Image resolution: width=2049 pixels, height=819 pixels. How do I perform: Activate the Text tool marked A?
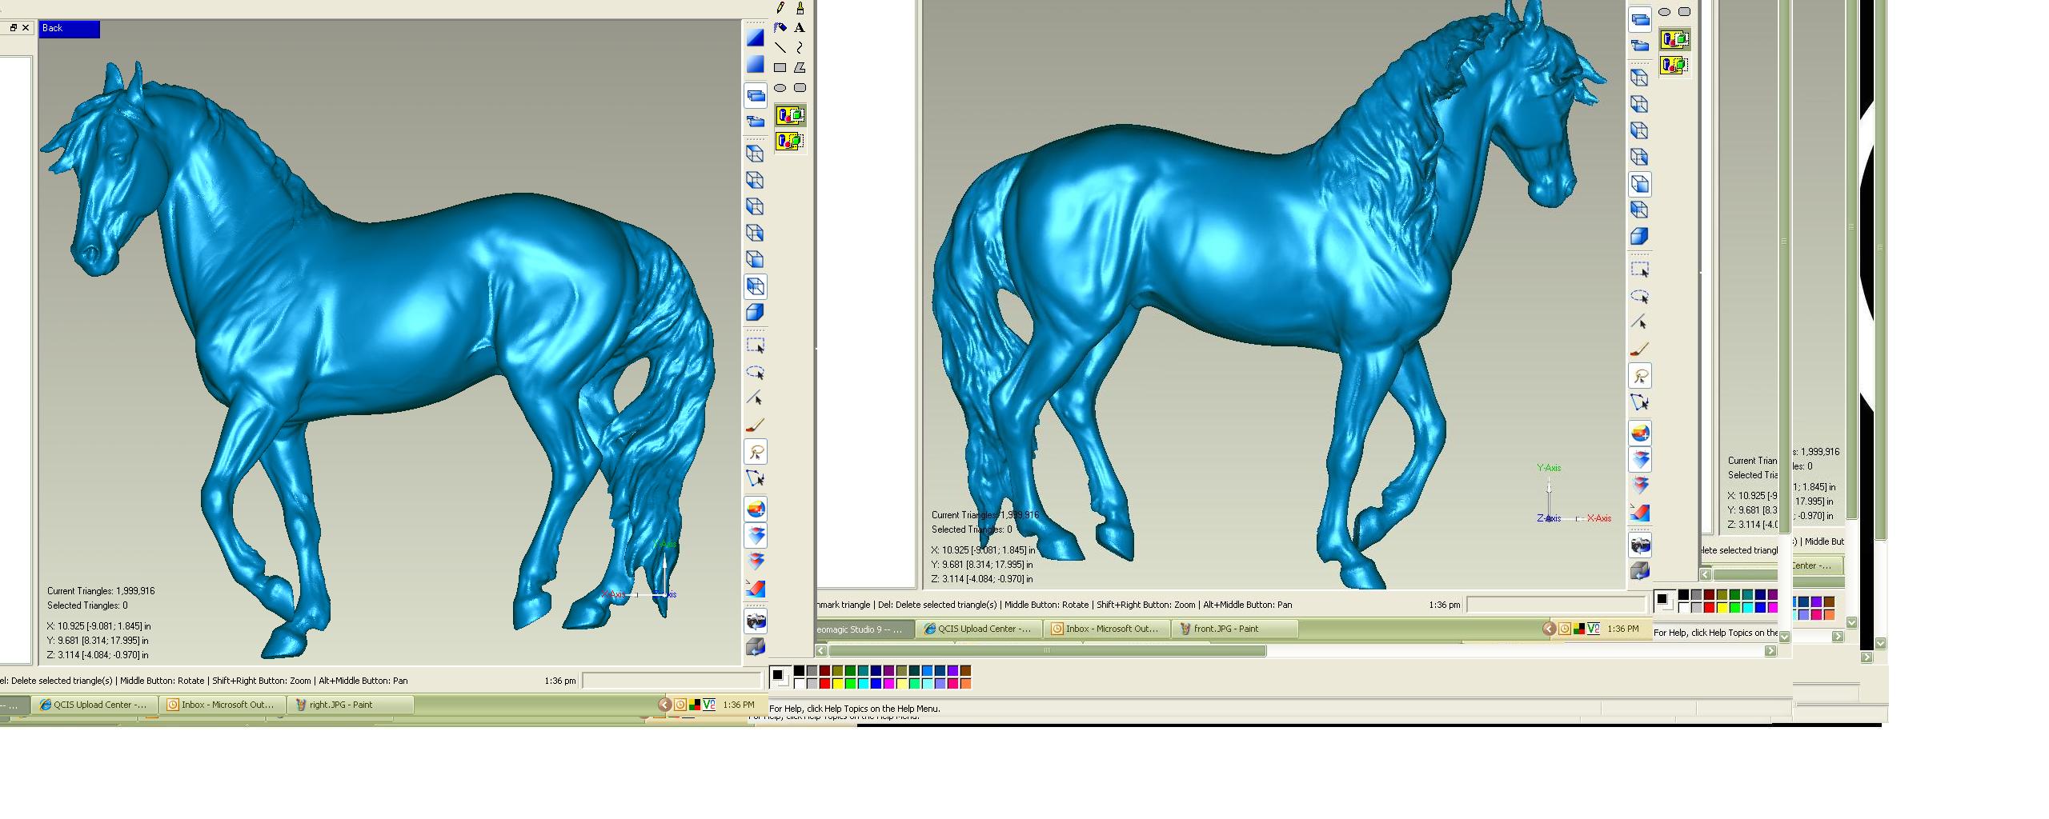point(800,28)
